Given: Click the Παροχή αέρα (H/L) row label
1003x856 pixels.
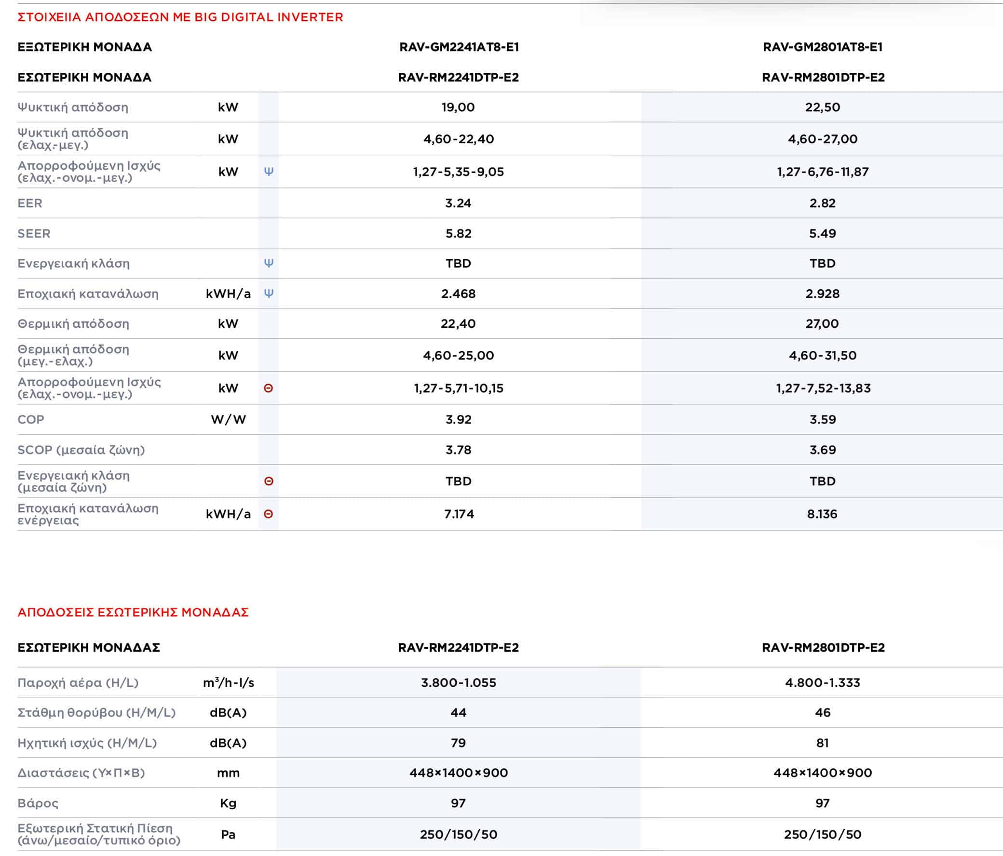Looking at the screenshot, I should point(78,682).
